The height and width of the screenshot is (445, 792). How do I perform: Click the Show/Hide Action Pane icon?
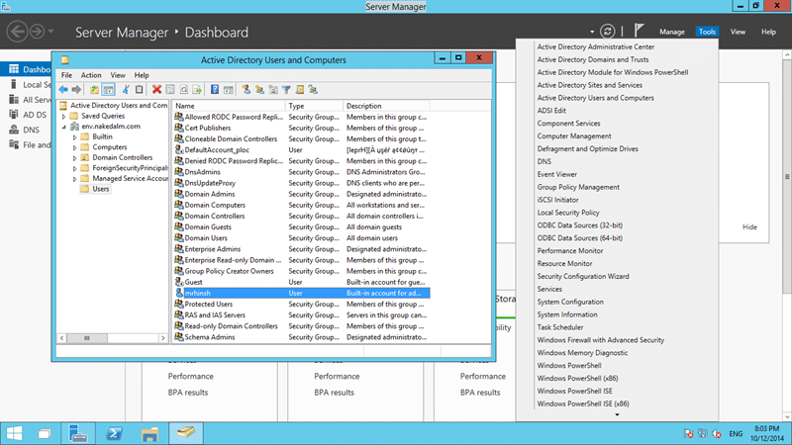tap(229, 90)
